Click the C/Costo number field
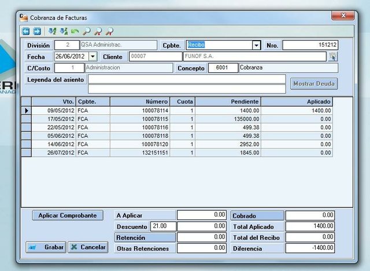The width and height of the screenshot is (370, 271). [69, 68]
